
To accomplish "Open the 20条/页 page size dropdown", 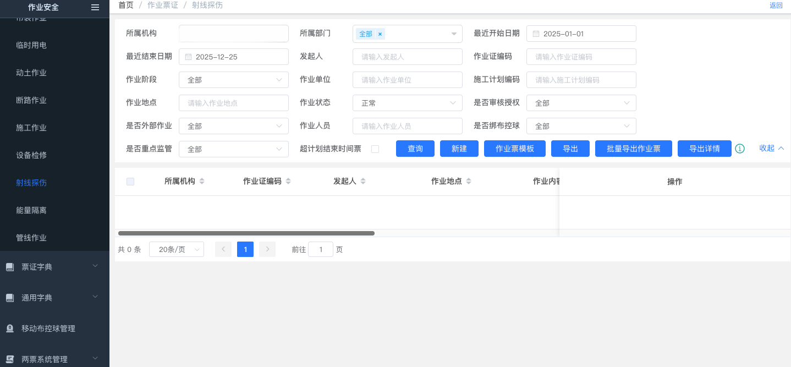I will pos(176,249).
